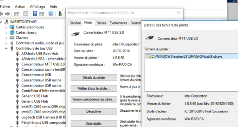Image resolution: width=238 pixels, height=127 pixels.
Task: Click the Contrôleurs de bus USB icon
Action: (x=12, y=48)
